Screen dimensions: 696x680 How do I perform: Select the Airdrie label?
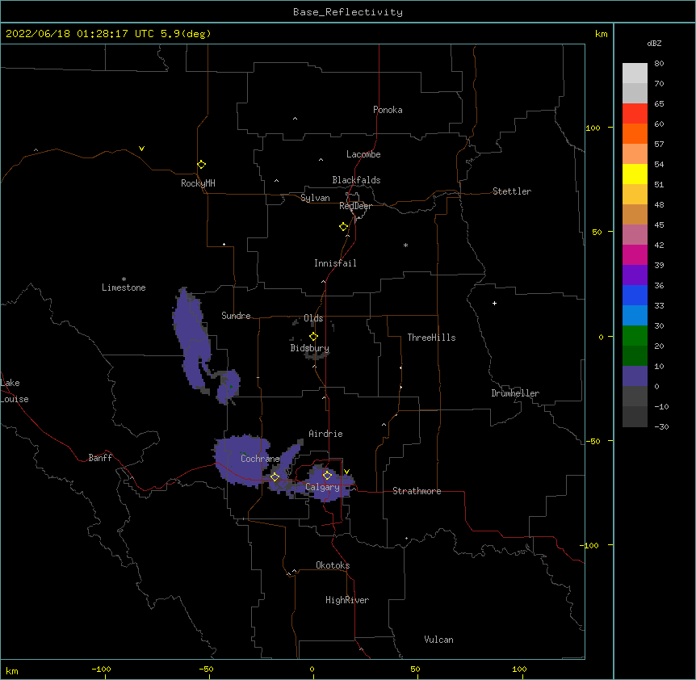pyautogui.click(x=326, y=434)
